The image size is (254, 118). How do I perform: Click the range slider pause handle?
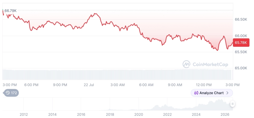click(232, 104)
